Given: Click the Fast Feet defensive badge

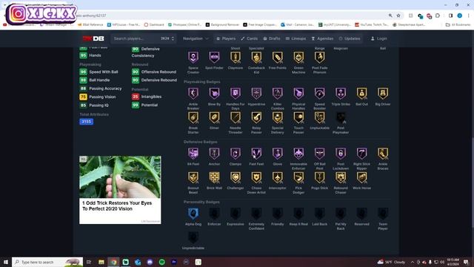Looking at the screenshot, I should pos(256,154).
